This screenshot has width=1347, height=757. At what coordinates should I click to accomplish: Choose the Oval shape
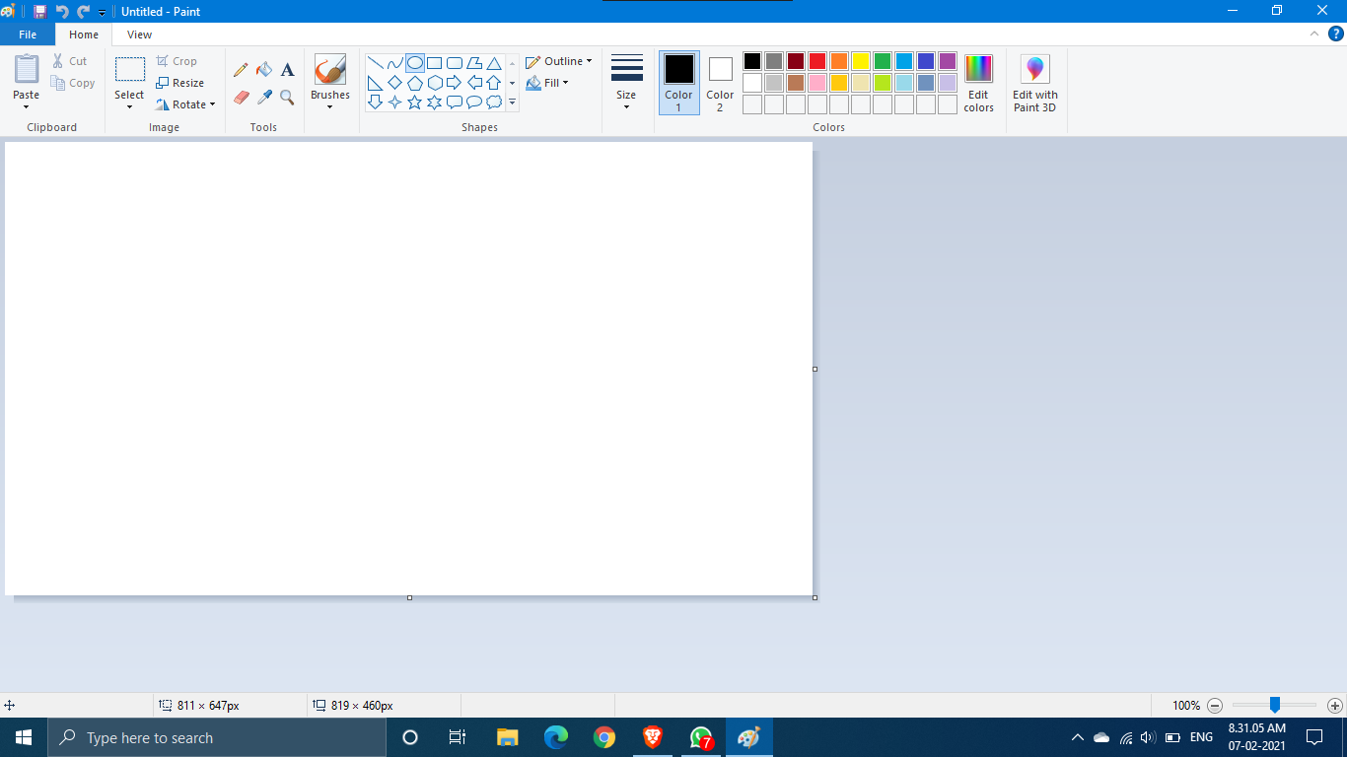(415, 63)
